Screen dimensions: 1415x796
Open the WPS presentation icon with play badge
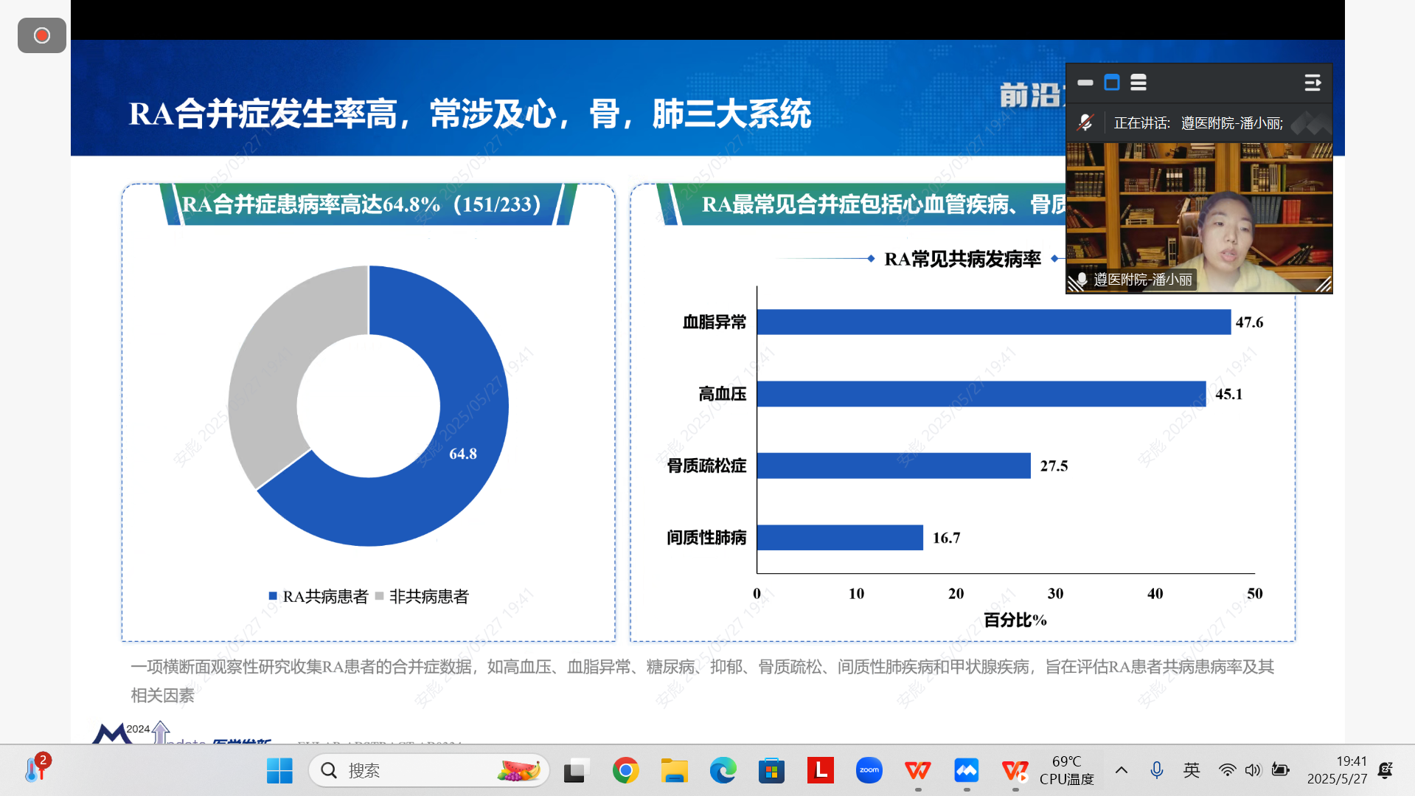pos(1015,771)
